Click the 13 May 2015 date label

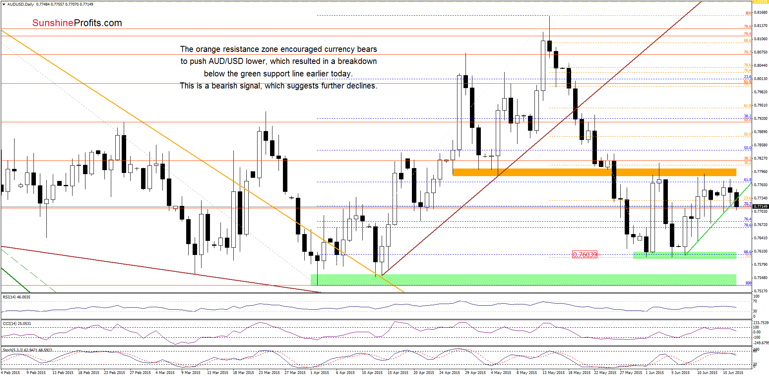pos(553,373)
